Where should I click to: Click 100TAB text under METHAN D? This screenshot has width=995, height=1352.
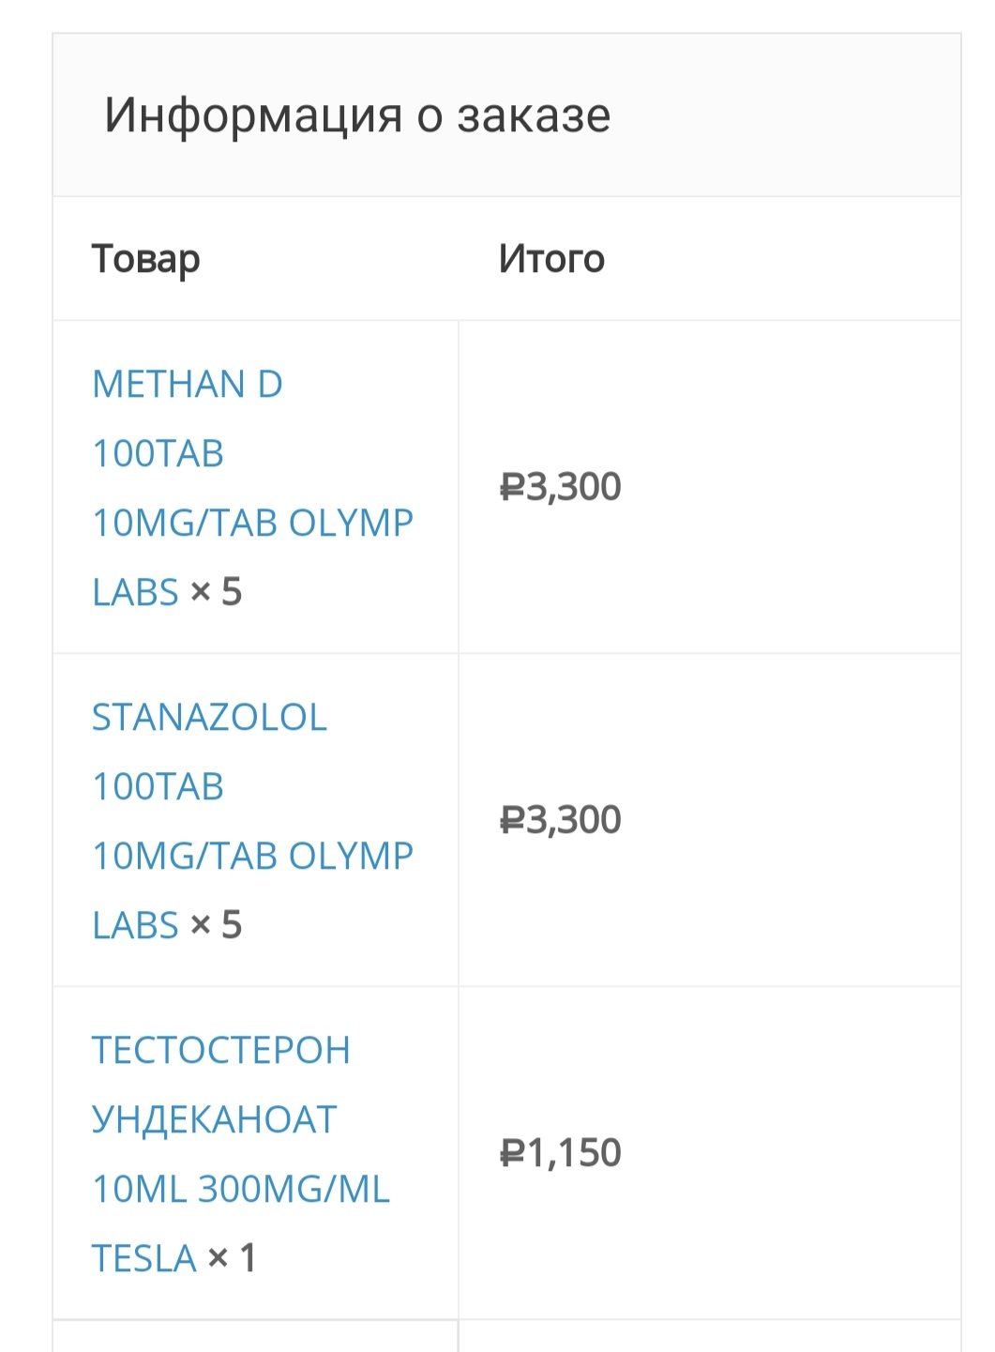(158, 454)
